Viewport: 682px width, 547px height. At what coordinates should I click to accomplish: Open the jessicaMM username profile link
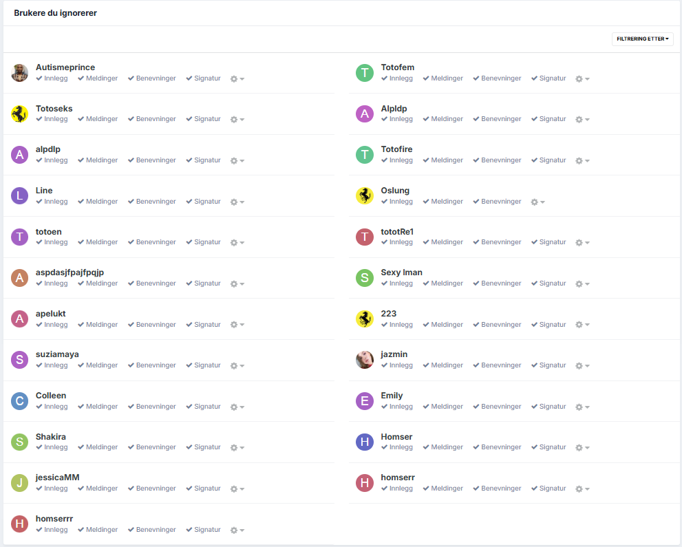pos(58,478)
